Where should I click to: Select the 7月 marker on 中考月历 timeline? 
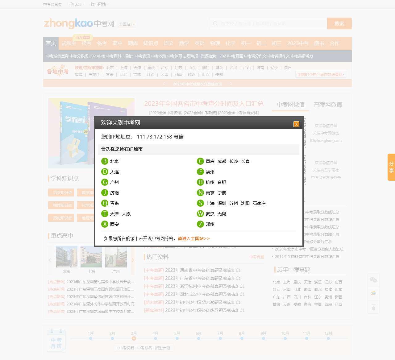220,338
